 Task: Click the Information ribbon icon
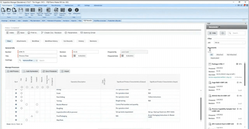[x=77, y=10]
